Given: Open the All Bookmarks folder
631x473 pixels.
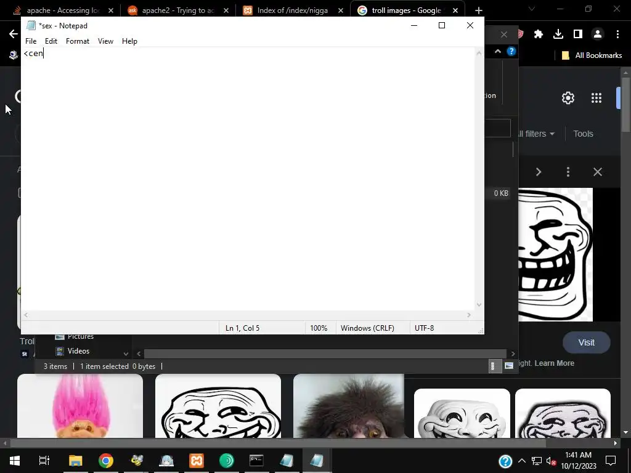Looking at the screenshot, I should point(592,55).
